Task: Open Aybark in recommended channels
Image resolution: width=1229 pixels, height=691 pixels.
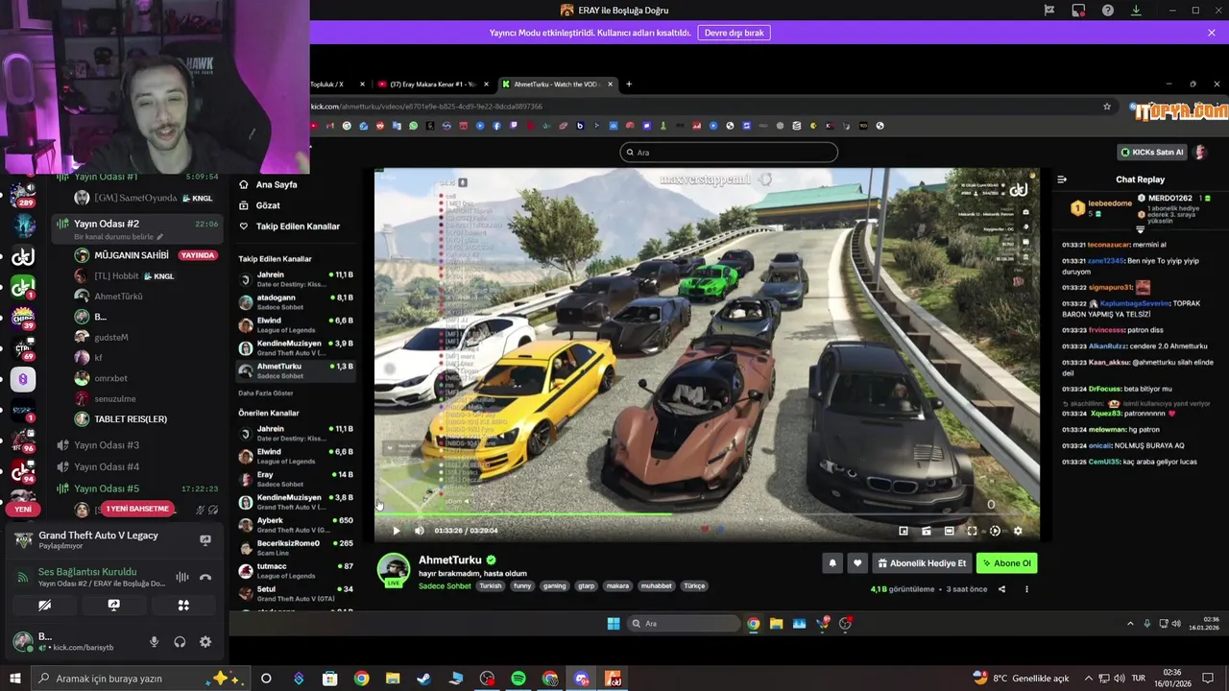Action: pos(296,525)
